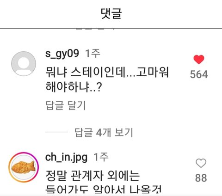Image resolution: width=222 pixels, height=196 pixels.
Task: Expand 답글 4개 보기 replies
Action: [104, 132]
